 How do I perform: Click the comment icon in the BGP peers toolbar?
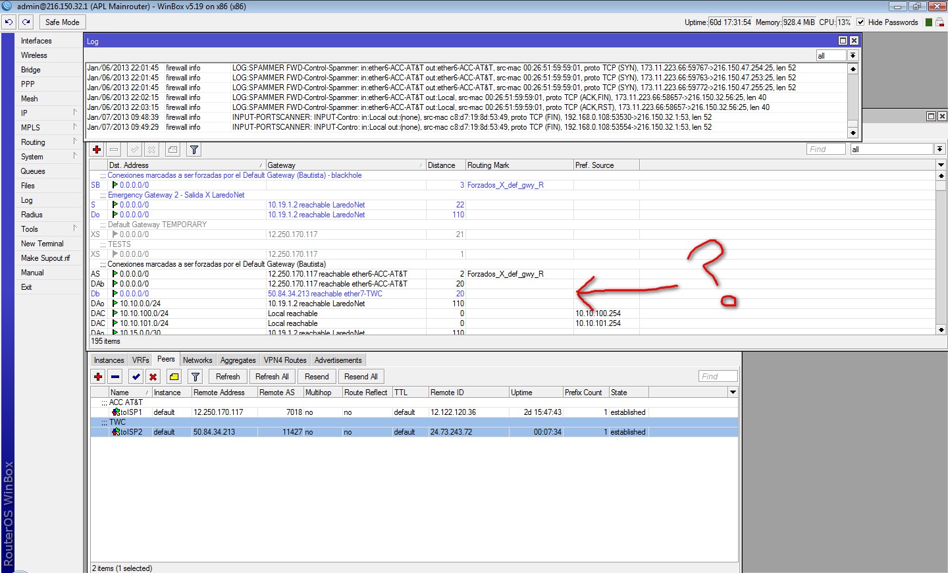(174, 377)
